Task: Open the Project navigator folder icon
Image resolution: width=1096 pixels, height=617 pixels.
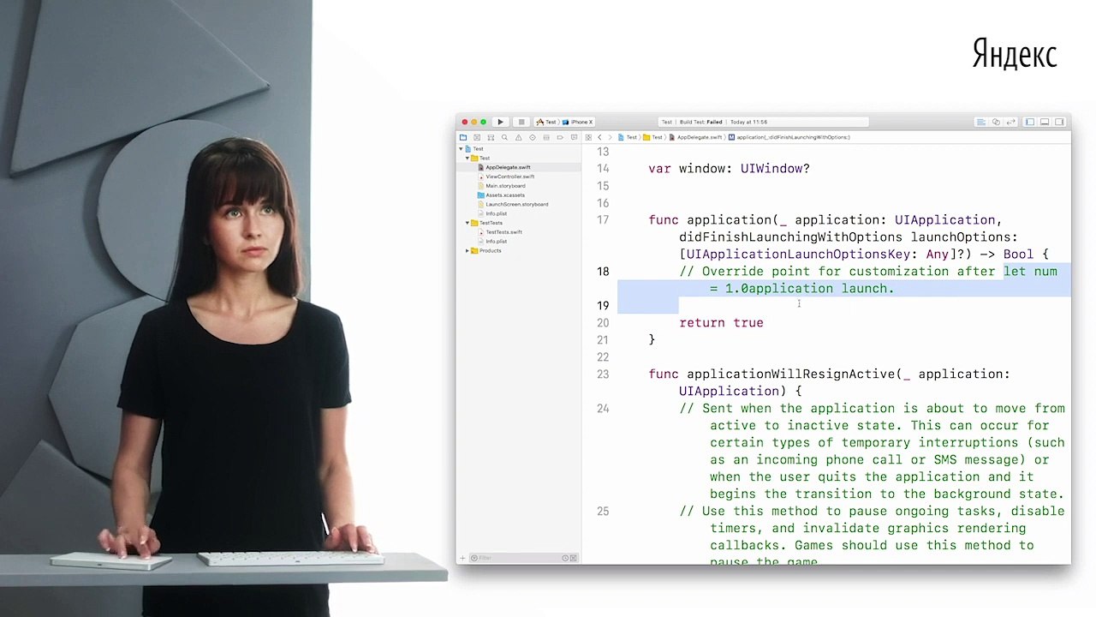Action: [463, 137]
